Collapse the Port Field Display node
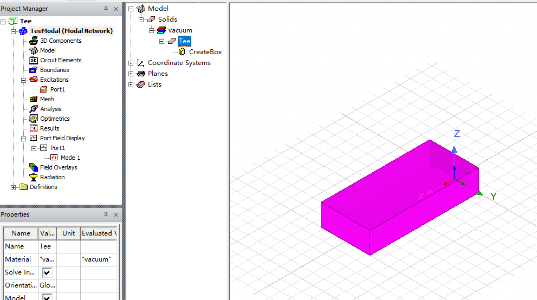Image resolution: width=537 pixels, height=300 pixels. point(23,139)
